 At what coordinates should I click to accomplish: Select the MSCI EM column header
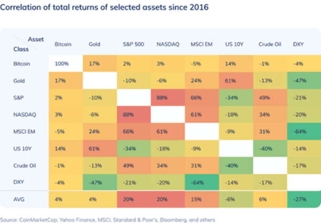200,44
